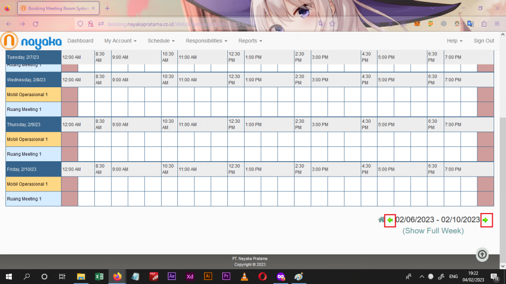Open the Reports dropdown menu
Viewport: 506px width, 284px height.
(x=250, y=41)
